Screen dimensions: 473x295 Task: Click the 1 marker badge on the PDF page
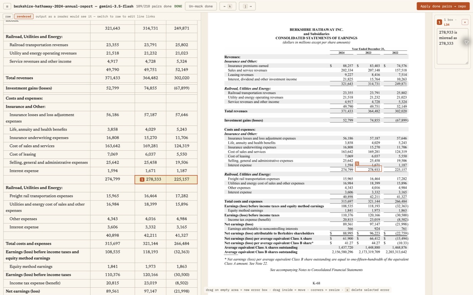[357, 164]
